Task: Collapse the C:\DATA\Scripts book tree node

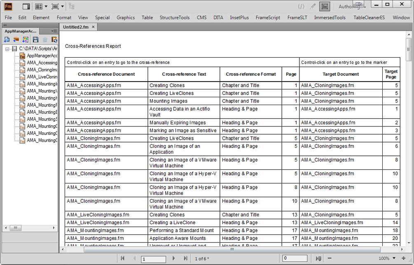Action: (7, 49)
